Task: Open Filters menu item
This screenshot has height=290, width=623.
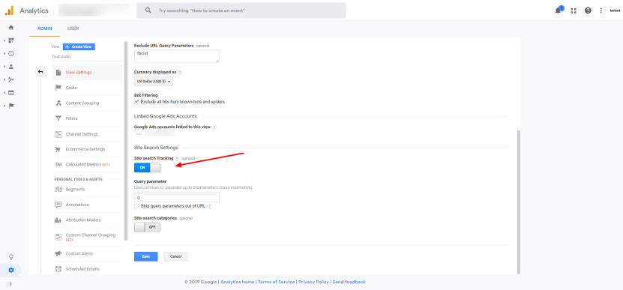Action: coord(88,118)
